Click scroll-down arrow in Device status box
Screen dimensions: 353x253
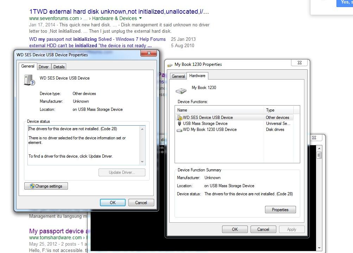[142, 162]
